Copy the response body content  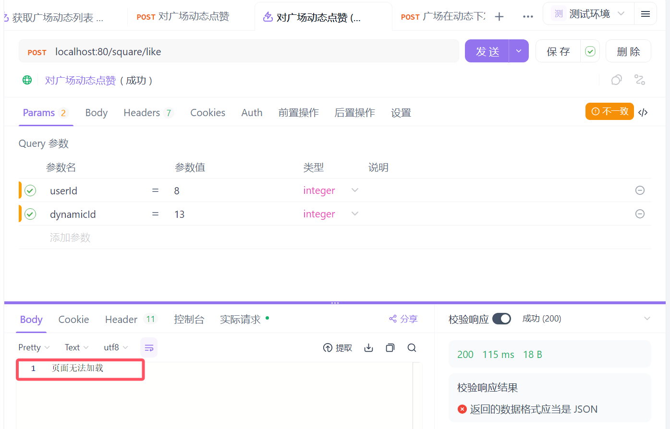coord(390,347)
